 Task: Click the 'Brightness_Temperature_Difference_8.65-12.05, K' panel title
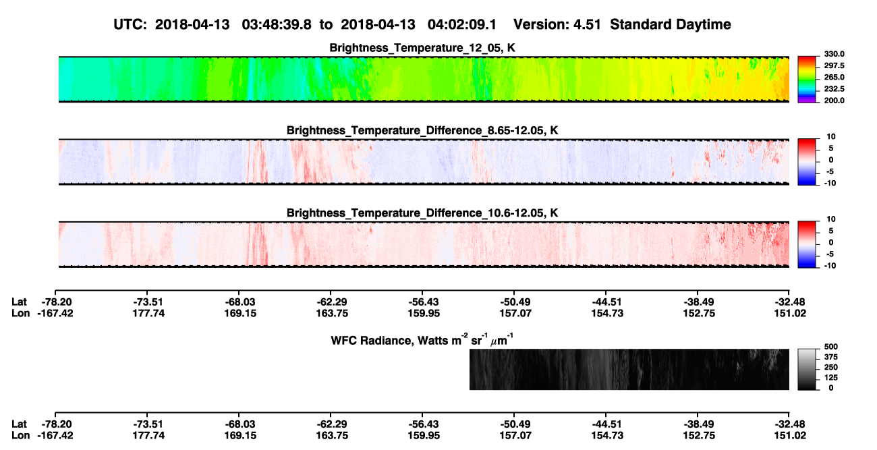(422, 130)
